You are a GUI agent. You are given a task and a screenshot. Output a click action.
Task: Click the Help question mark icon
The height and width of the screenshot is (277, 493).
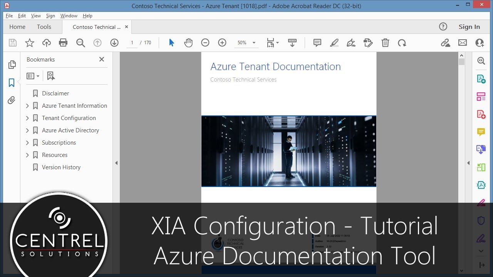pyautogui.click(x=443, y=27)
